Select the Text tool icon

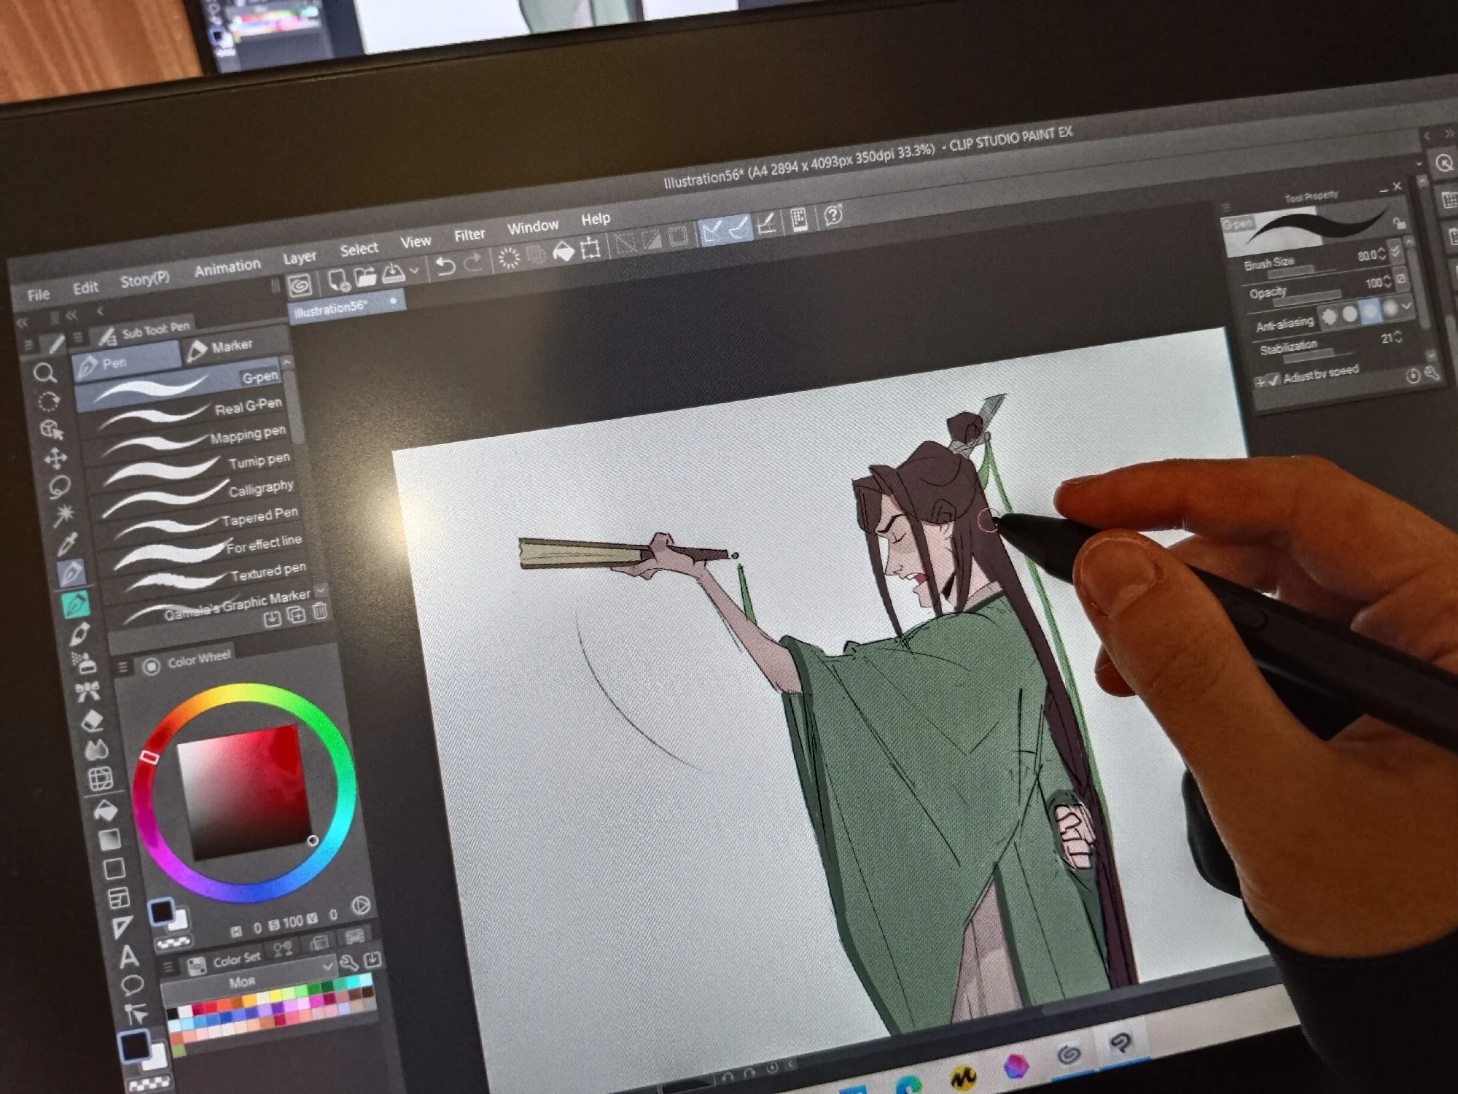point(128,956)
